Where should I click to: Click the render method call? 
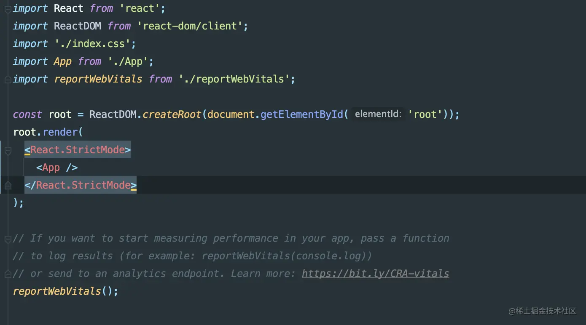60,132
